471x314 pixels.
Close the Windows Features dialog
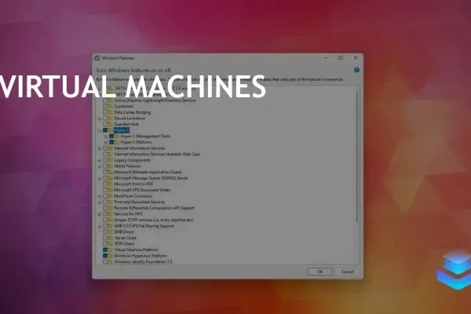(356, 57)
